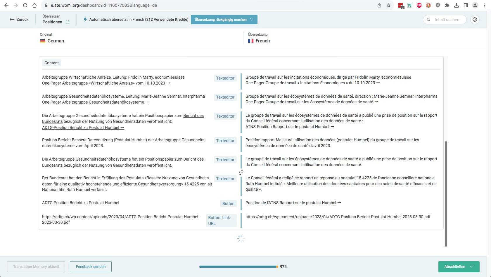Viewport: 491px width, 277px height.
Task: View site information lock icon
Action: click(x=46, y=5)
